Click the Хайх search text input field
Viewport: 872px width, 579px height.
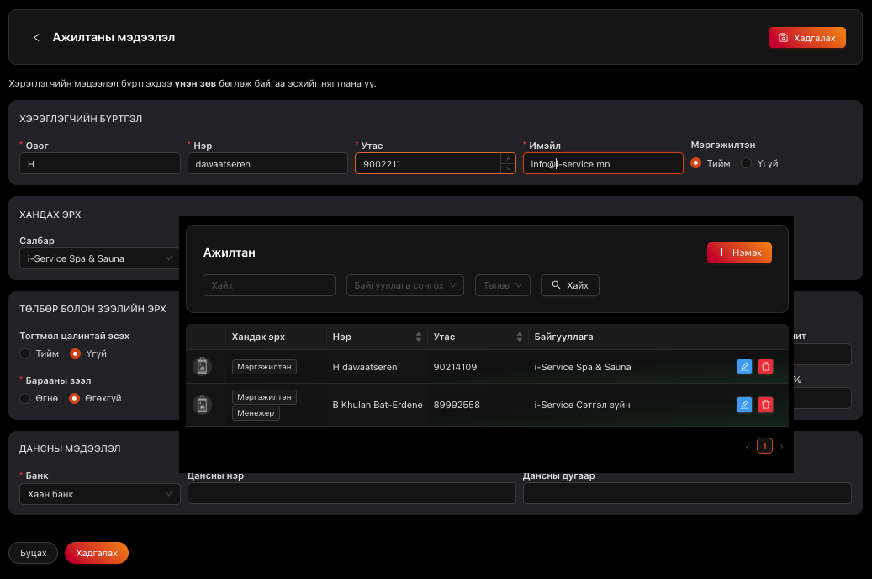[x=268, y=285]
